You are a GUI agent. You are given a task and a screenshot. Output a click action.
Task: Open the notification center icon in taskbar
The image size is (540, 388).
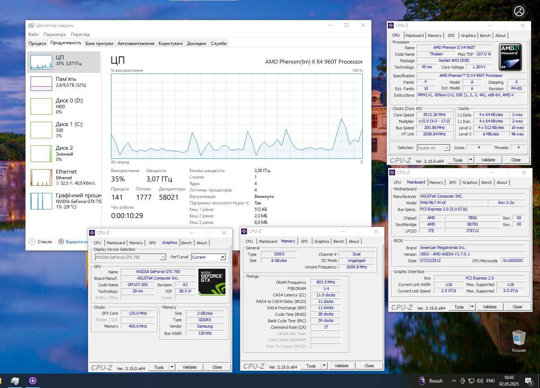[x=529, y=381]
